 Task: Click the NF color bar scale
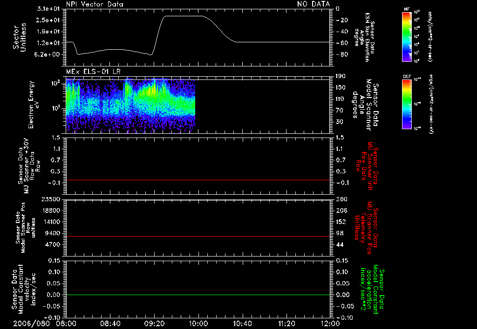[x=407, y=36]
